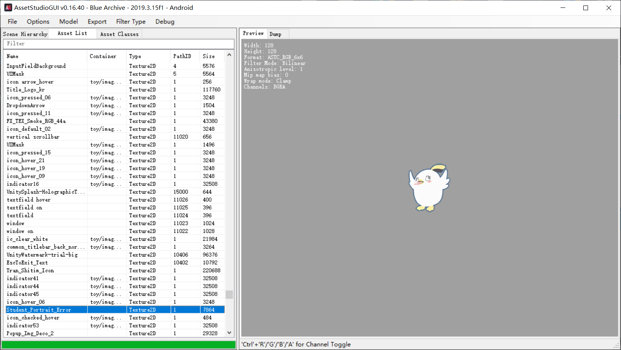The width and height of the screenshot is (621, 350).
Task: Click the asset list scrollbar thumb
Action: pos(229,294)
